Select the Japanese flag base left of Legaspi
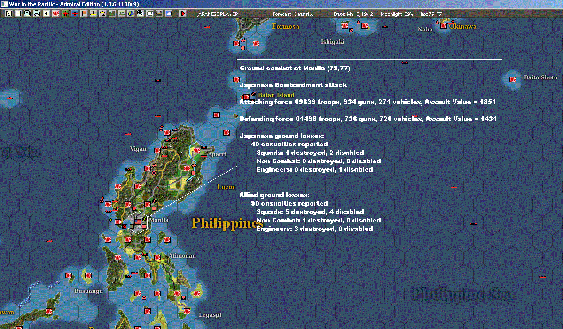563x329 pixels. (x=187, y=311)
